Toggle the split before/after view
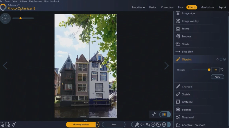The image size is (229, 128). tap(164, 114)
